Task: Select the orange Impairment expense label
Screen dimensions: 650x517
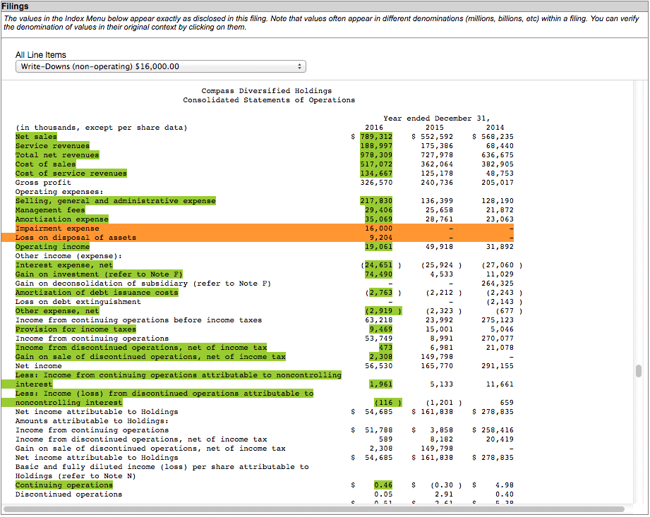Action: (57, 229)
